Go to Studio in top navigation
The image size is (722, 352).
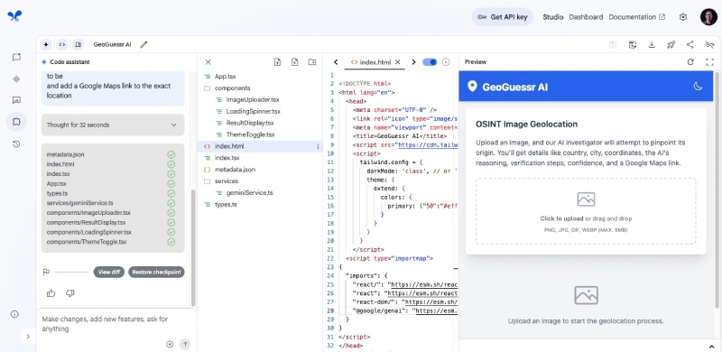(552, 17)
